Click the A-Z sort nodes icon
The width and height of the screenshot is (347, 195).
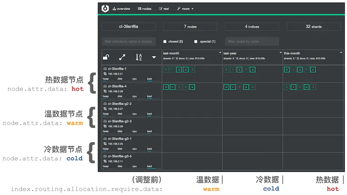pos(139,57)
